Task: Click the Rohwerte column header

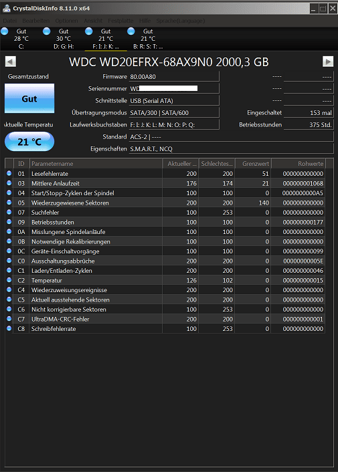Action: point(299,163)
